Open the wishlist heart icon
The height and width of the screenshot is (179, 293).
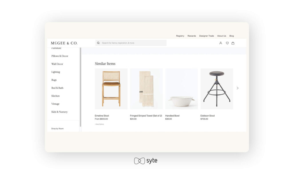(227, 43)
